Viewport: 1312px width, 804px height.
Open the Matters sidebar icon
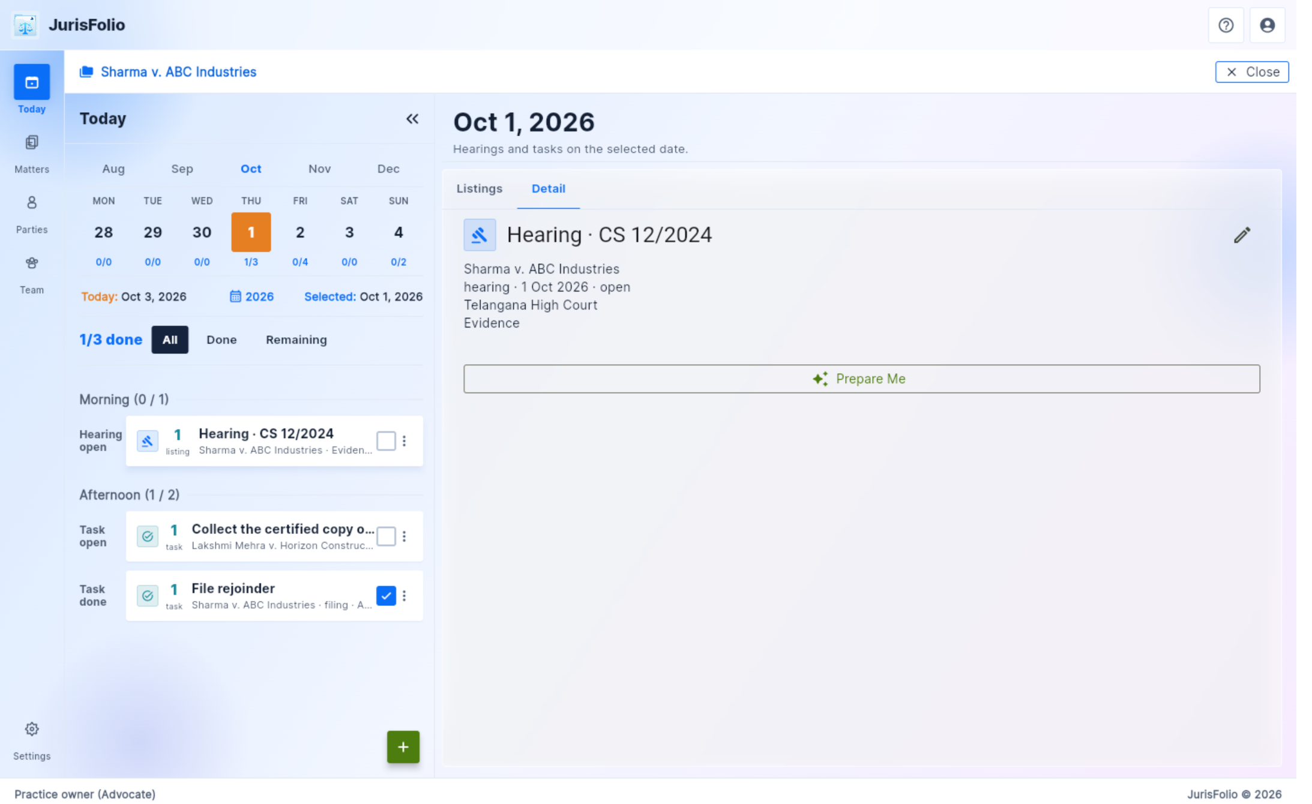coord(32,142)
